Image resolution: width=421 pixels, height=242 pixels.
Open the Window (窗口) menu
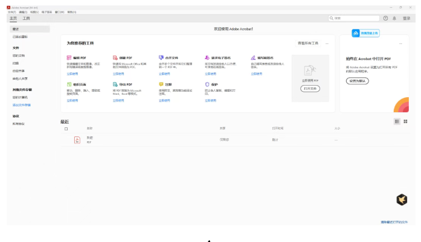[x=60, y=12]
